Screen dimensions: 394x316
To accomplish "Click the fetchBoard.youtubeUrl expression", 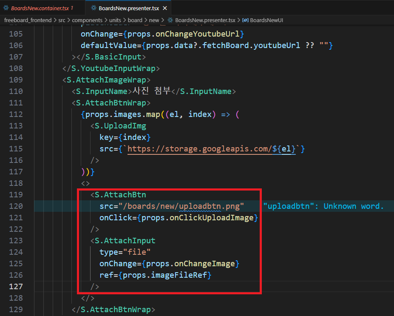I will click(x=251, y=46).
